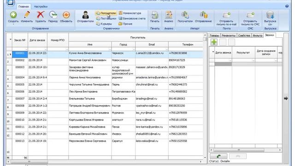Open the orders grid column chooser dropdown
This screenshot has height=166, width=295.
[10, 40]
